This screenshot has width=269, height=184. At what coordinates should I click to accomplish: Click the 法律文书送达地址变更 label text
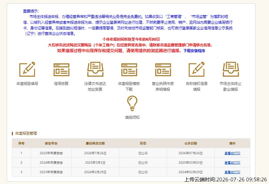[95, 86]
